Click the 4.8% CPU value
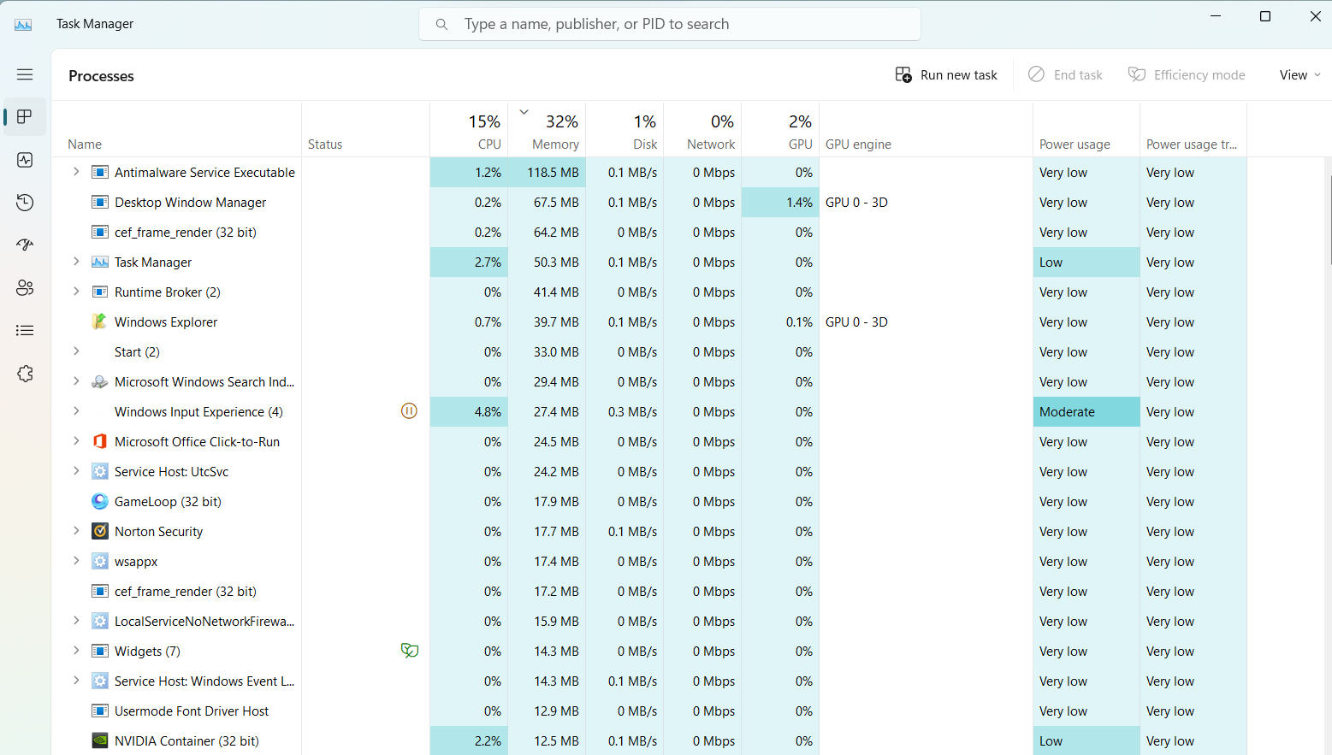The image size is (1332, 755). pos(488,411)
